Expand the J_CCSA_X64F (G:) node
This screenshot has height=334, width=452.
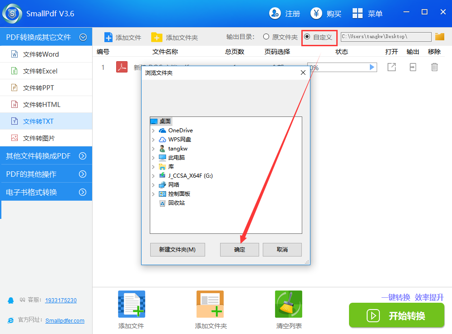click(153, 176)
